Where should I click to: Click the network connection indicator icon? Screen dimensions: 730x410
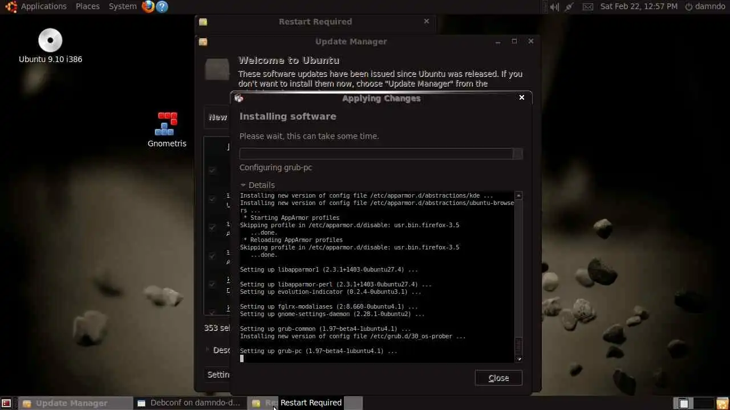point(569,7)
